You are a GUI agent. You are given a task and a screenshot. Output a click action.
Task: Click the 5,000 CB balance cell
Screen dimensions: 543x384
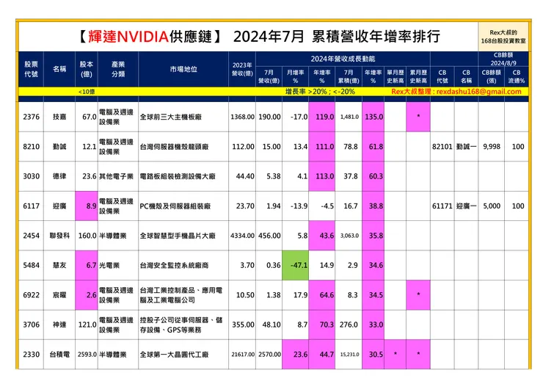[492, 206]
